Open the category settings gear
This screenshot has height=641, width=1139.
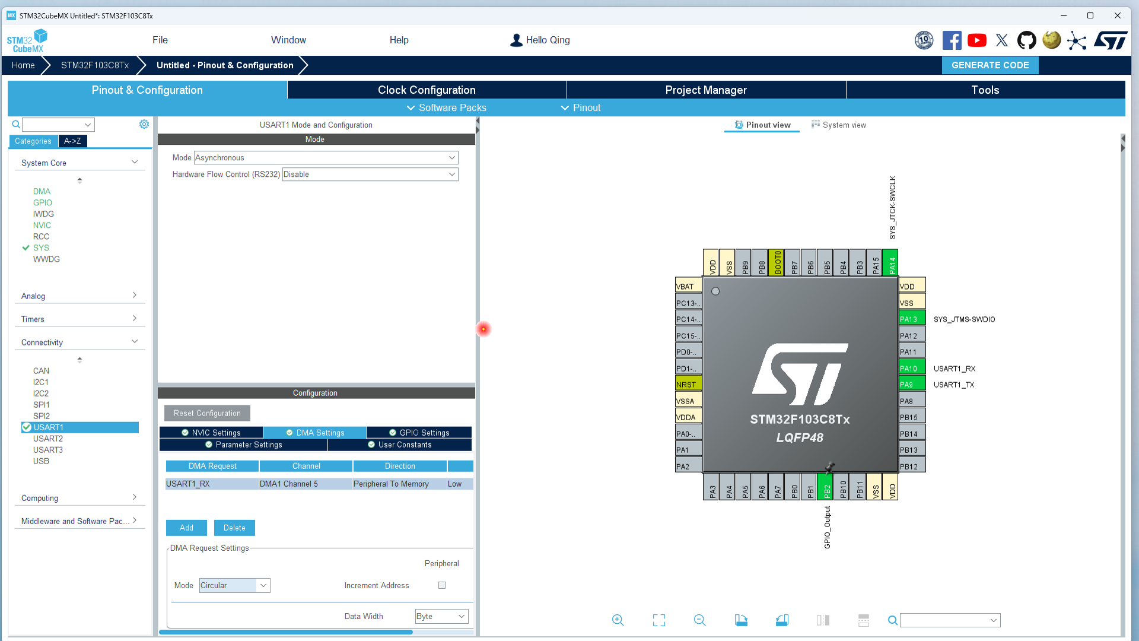[x=144, y=124]
